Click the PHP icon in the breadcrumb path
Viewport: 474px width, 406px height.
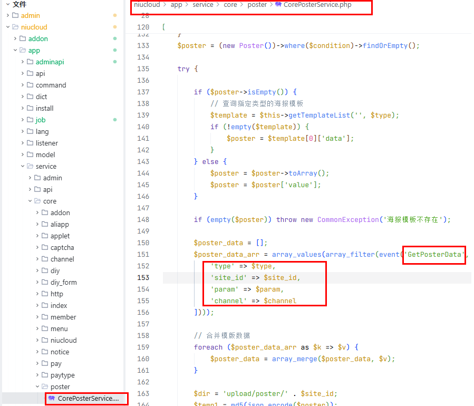[x=278, y=5]
